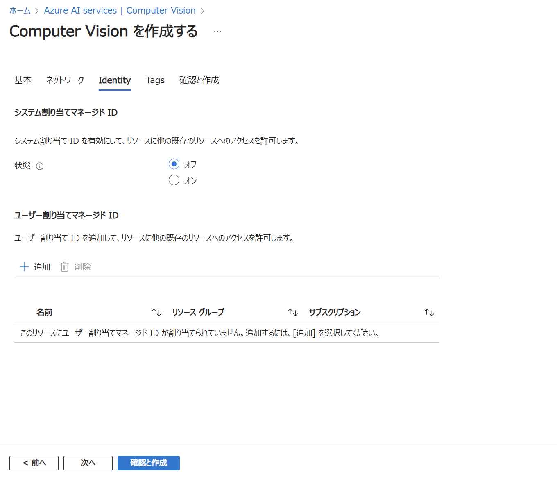Sort by サブスクリプション column arrows

429,312
